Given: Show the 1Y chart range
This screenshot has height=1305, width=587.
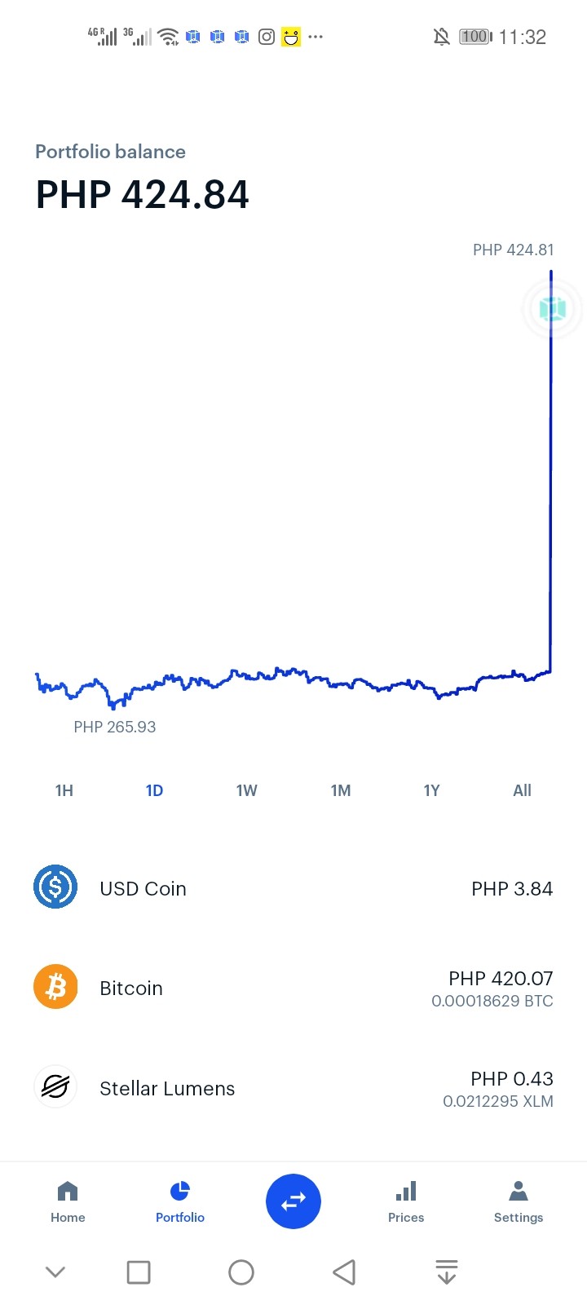Looking at the screenshot, I should 432,790.
